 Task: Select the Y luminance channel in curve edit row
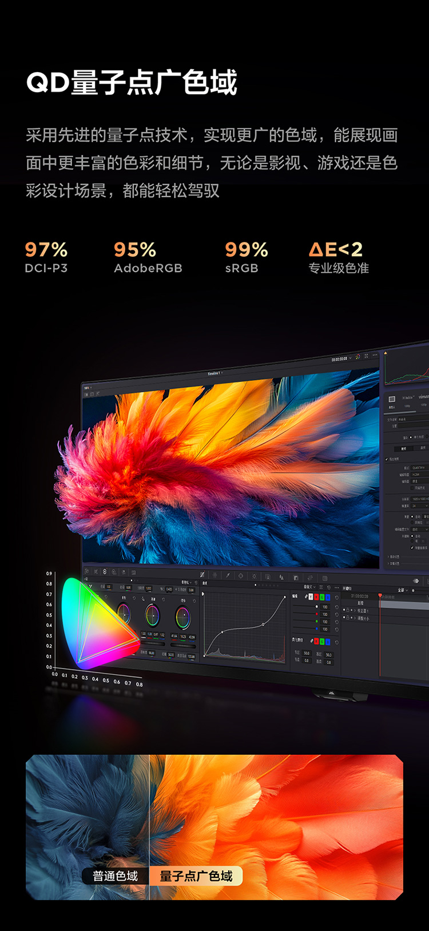[x=311, y=596]
